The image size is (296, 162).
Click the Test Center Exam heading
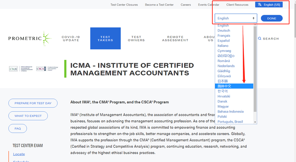click(x=27, y=146)
